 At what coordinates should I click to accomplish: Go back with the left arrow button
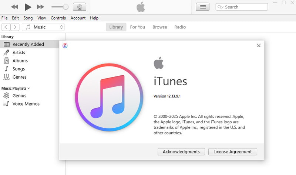[6, 27]
